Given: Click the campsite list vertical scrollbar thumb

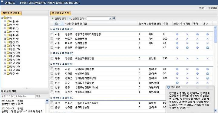Looking at the screenshot, I should [x=216, y=36].
